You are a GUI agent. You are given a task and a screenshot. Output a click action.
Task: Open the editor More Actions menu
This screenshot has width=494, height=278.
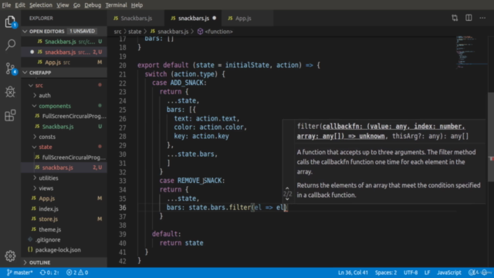tap(482, 18)
